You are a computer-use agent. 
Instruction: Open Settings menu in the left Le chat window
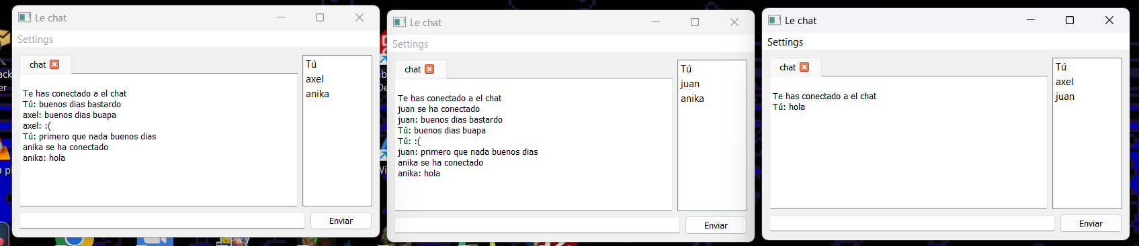point(36,40)
